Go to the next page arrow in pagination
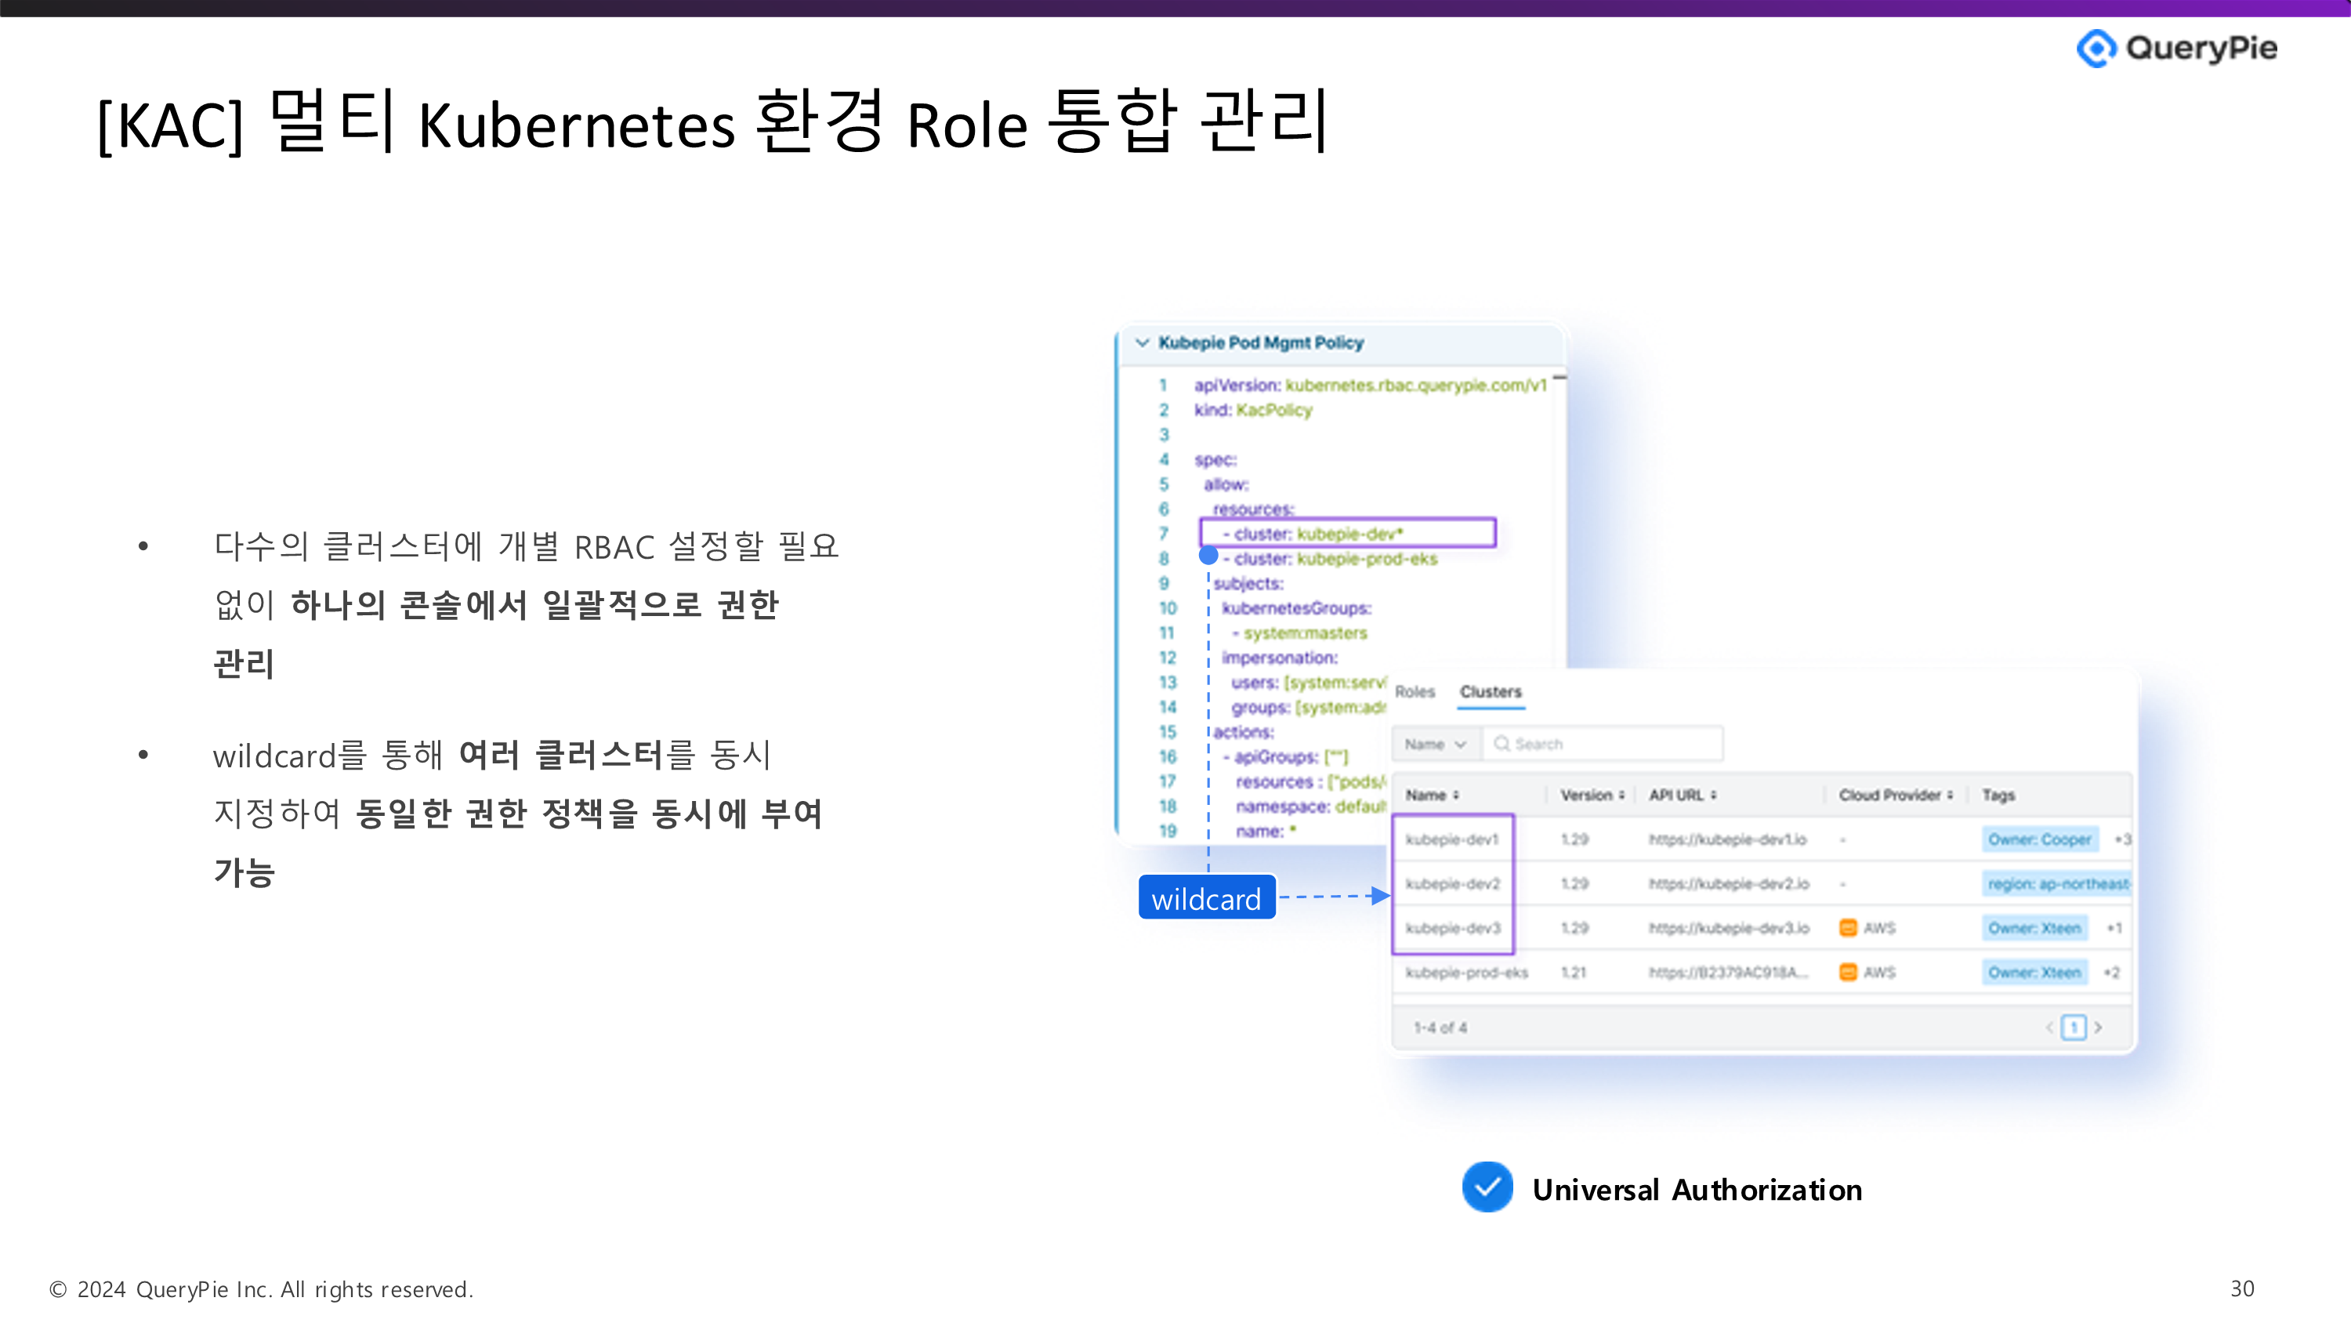Viewport: 2351px width, 1323px height. (2098, 1028)
